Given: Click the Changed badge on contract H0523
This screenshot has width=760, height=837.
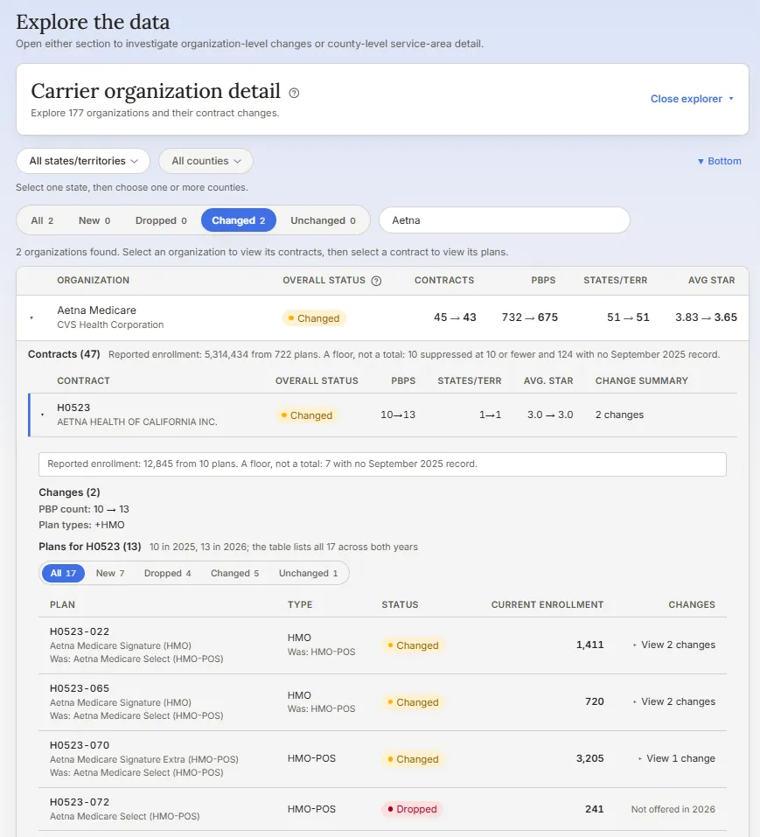Looking at the screenshot, I should tap(307, 415).
